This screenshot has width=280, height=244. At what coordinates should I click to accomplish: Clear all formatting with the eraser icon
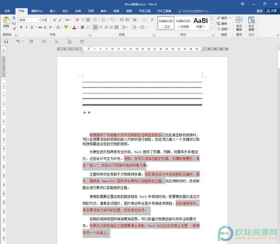click(77, 20)
